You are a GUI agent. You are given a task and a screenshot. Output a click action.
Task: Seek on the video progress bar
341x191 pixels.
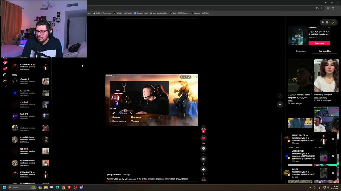(x=152, y=182)
